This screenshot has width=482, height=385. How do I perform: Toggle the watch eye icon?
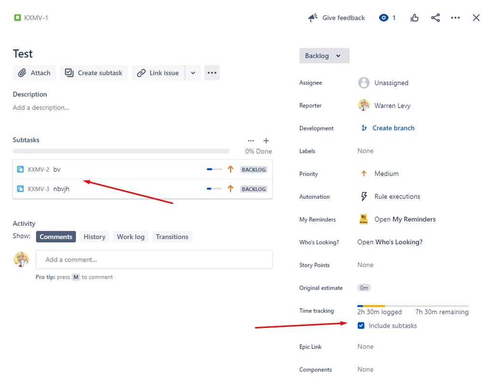[383, 18]
